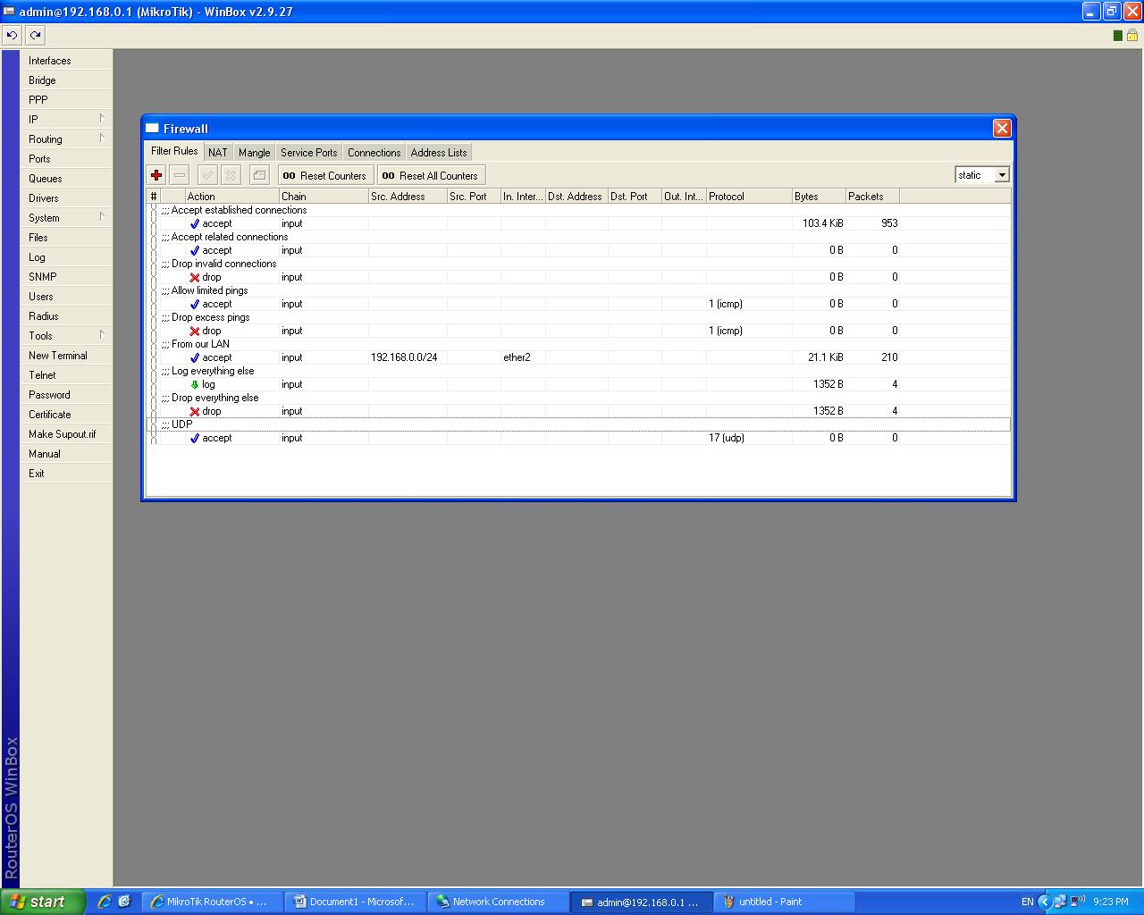Viewport: 1144px width, 915px height.
Task: Switch to Document1 - Microsoft Word in taskbar
Action: [x=357, y=902]
